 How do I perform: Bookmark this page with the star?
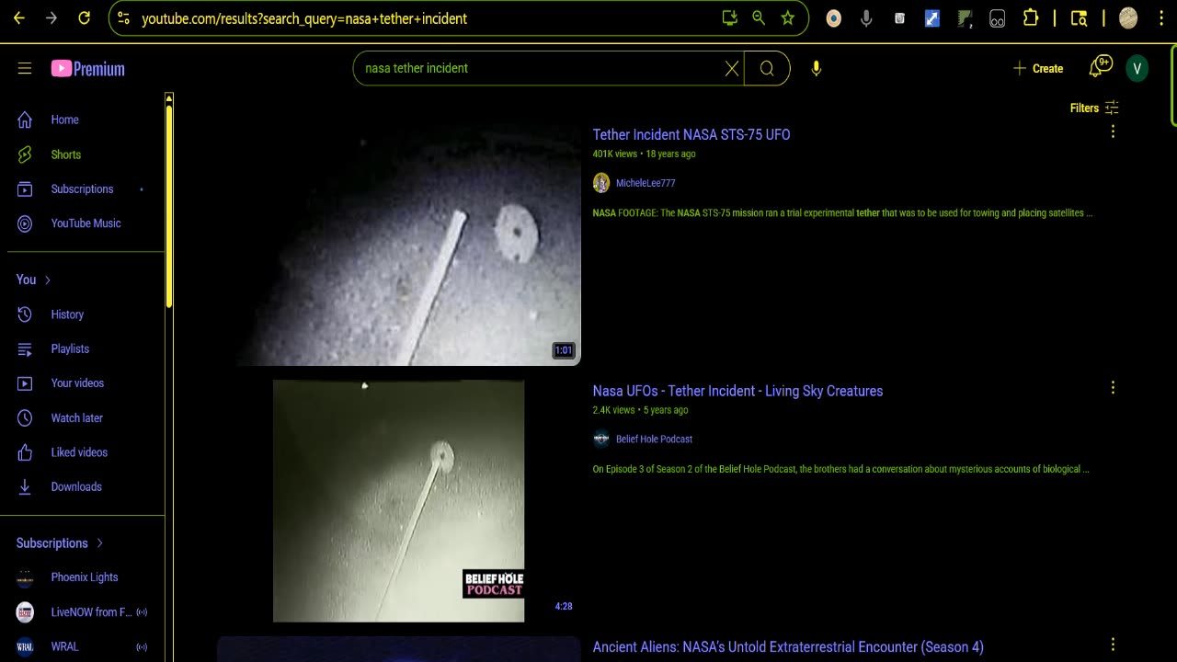788,18
